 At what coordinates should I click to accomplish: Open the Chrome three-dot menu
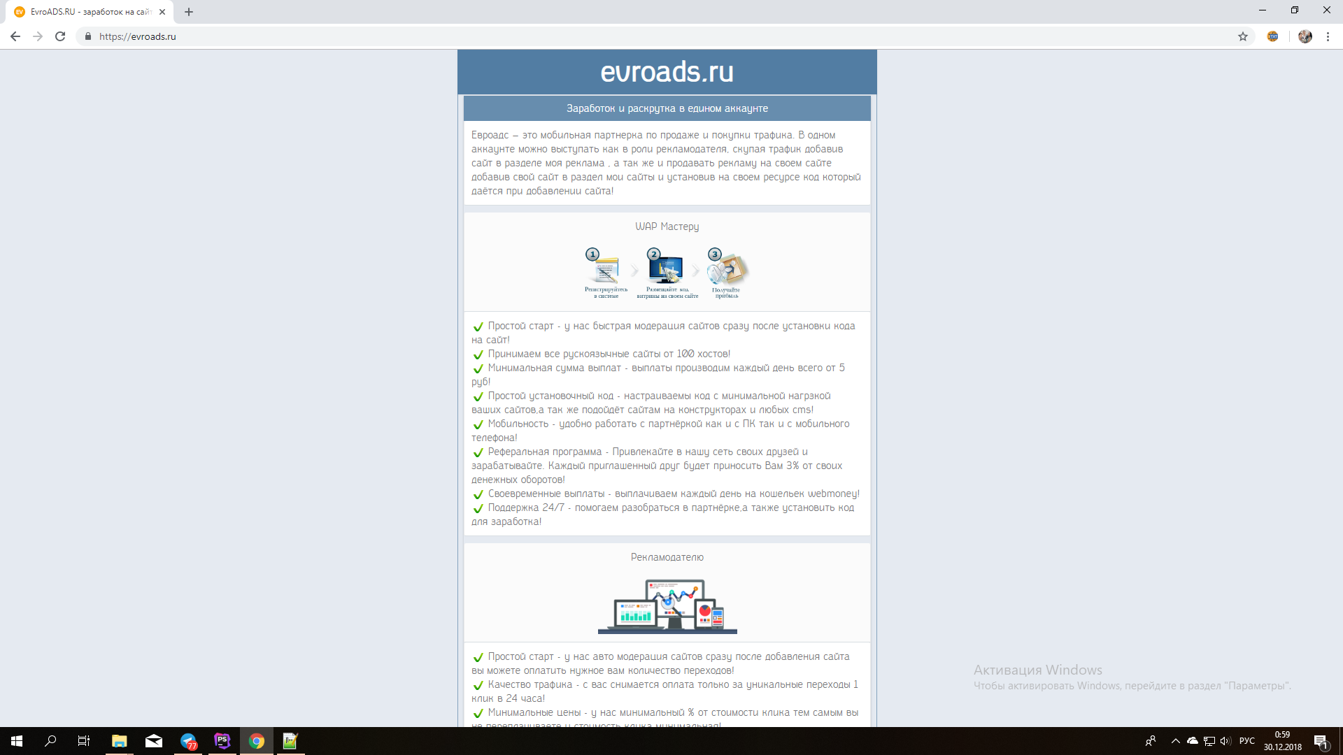[x=1328, y=36]
